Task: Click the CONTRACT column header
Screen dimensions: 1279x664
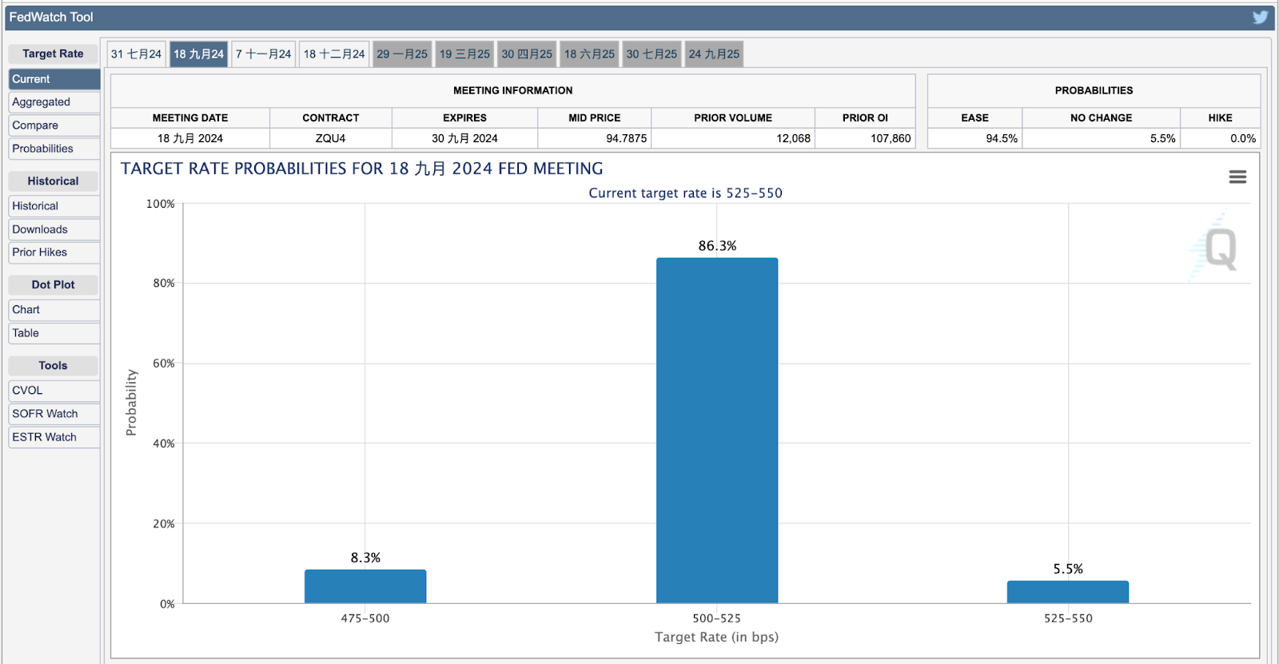Action: pyautogui.click(x=331, y=117)
